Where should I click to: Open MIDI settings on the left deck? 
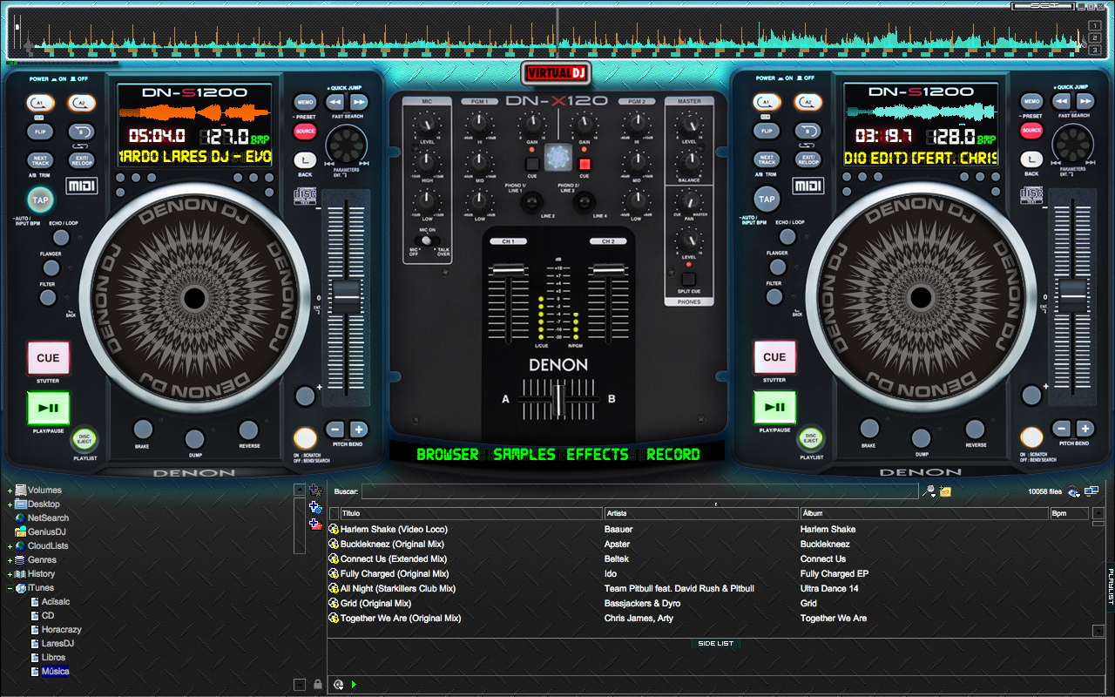point(82,186)
